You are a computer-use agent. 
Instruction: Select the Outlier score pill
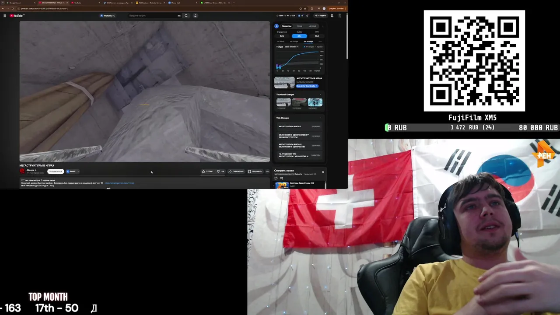[299, 36]
